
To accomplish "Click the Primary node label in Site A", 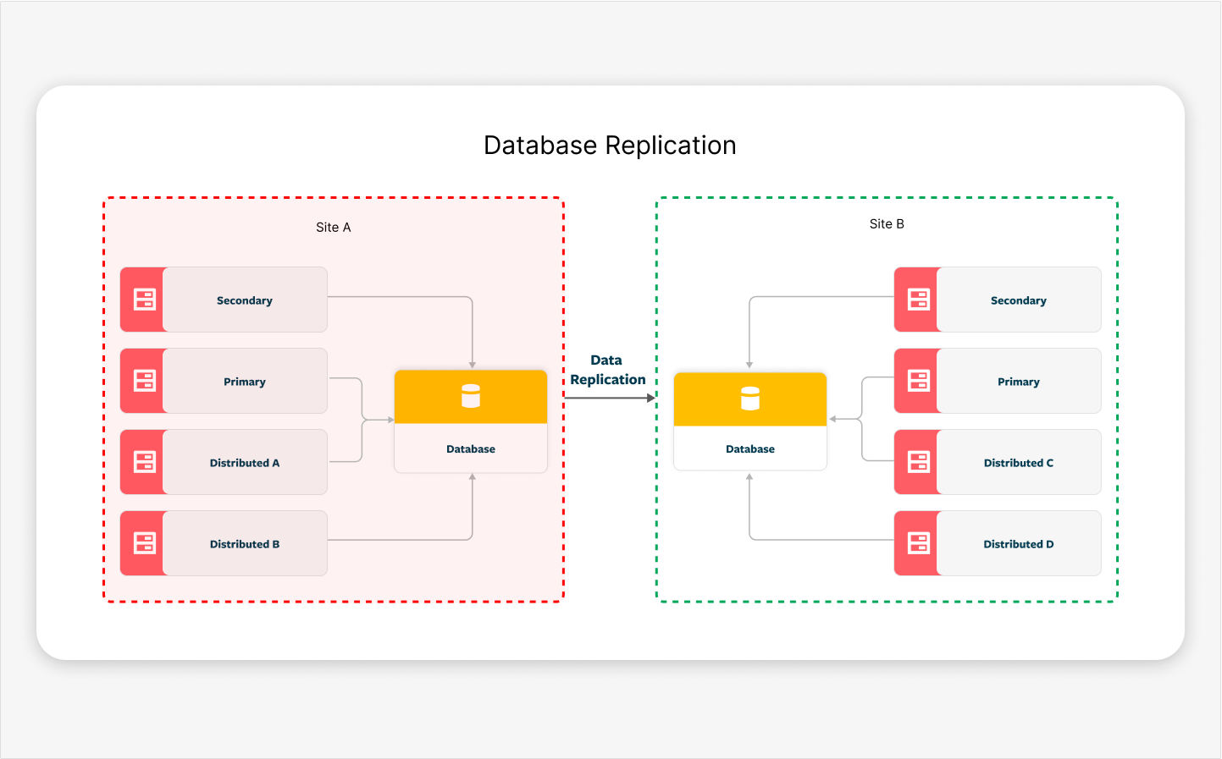I will tap(245, 382).
